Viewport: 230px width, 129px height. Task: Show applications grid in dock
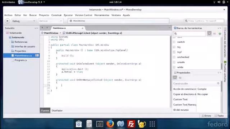[152, 124]
